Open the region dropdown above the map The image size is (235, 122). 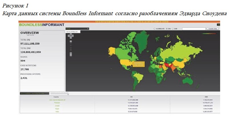tap(77, 29)
